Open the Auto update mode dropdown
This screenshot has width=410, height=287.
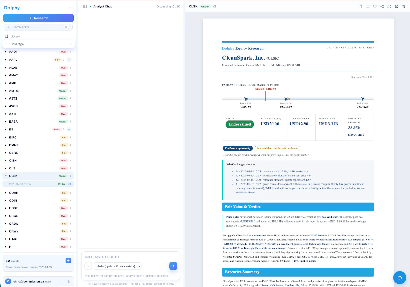coord(118,266)
